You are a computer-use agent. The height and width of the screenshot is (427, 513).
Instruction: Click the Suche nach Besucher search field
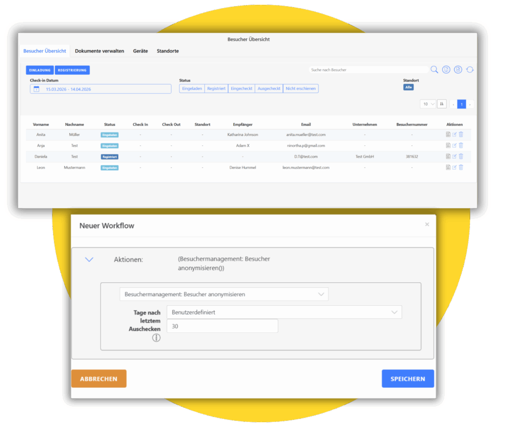[368, 70]
